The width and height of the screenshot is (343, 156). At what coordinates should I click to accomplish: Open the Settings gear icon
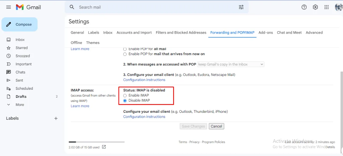pos(315,7)
